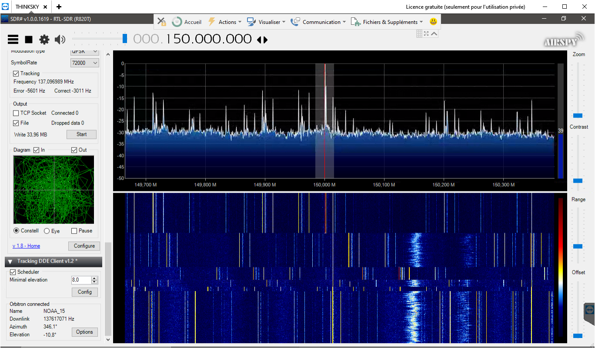This screenshot has width=595, height=348.
Task: Click the Configure button
Action: [x=84, y=246]
